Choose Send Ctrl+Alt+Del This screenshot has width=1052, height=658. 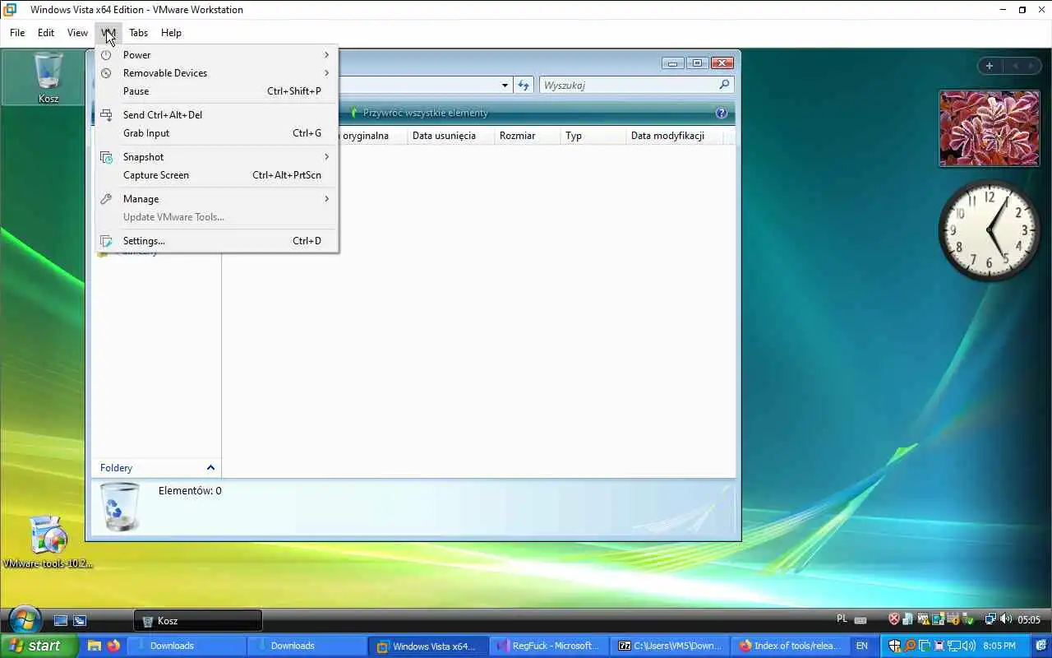click(216, 115)
